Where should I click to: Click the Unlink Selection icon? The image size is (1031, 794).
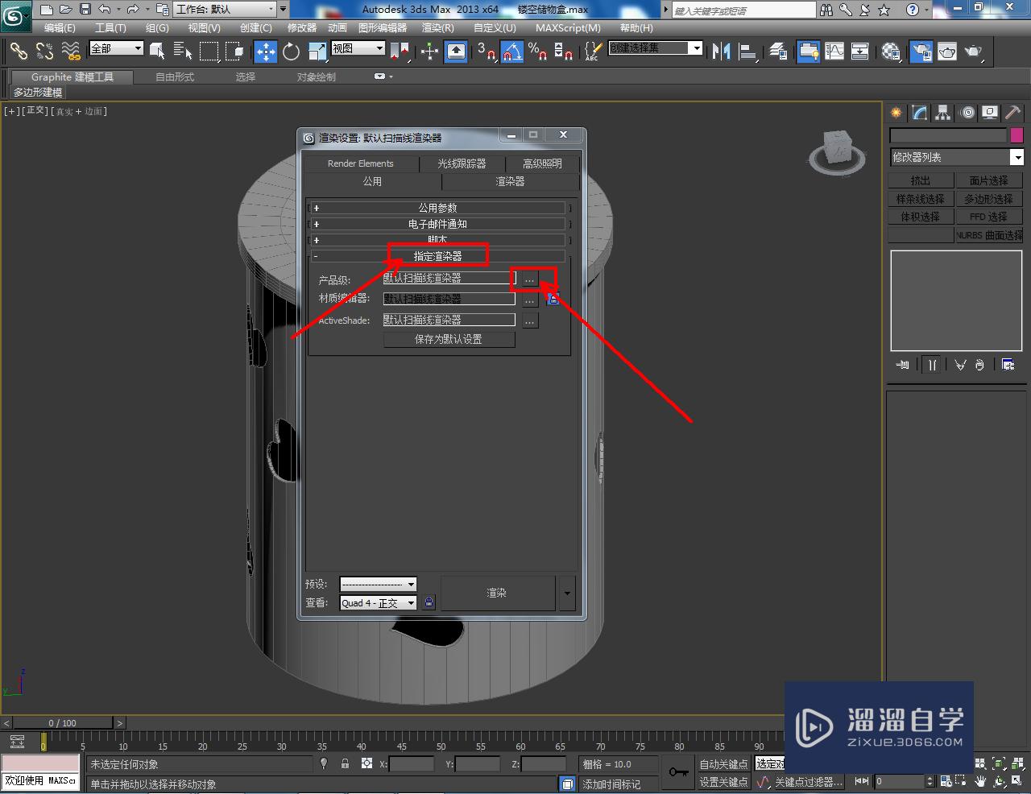44,52
